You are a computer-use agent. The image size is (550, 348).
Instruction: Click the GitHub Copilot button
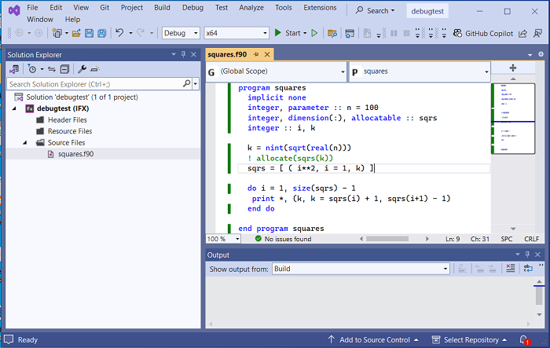(483, 33)
